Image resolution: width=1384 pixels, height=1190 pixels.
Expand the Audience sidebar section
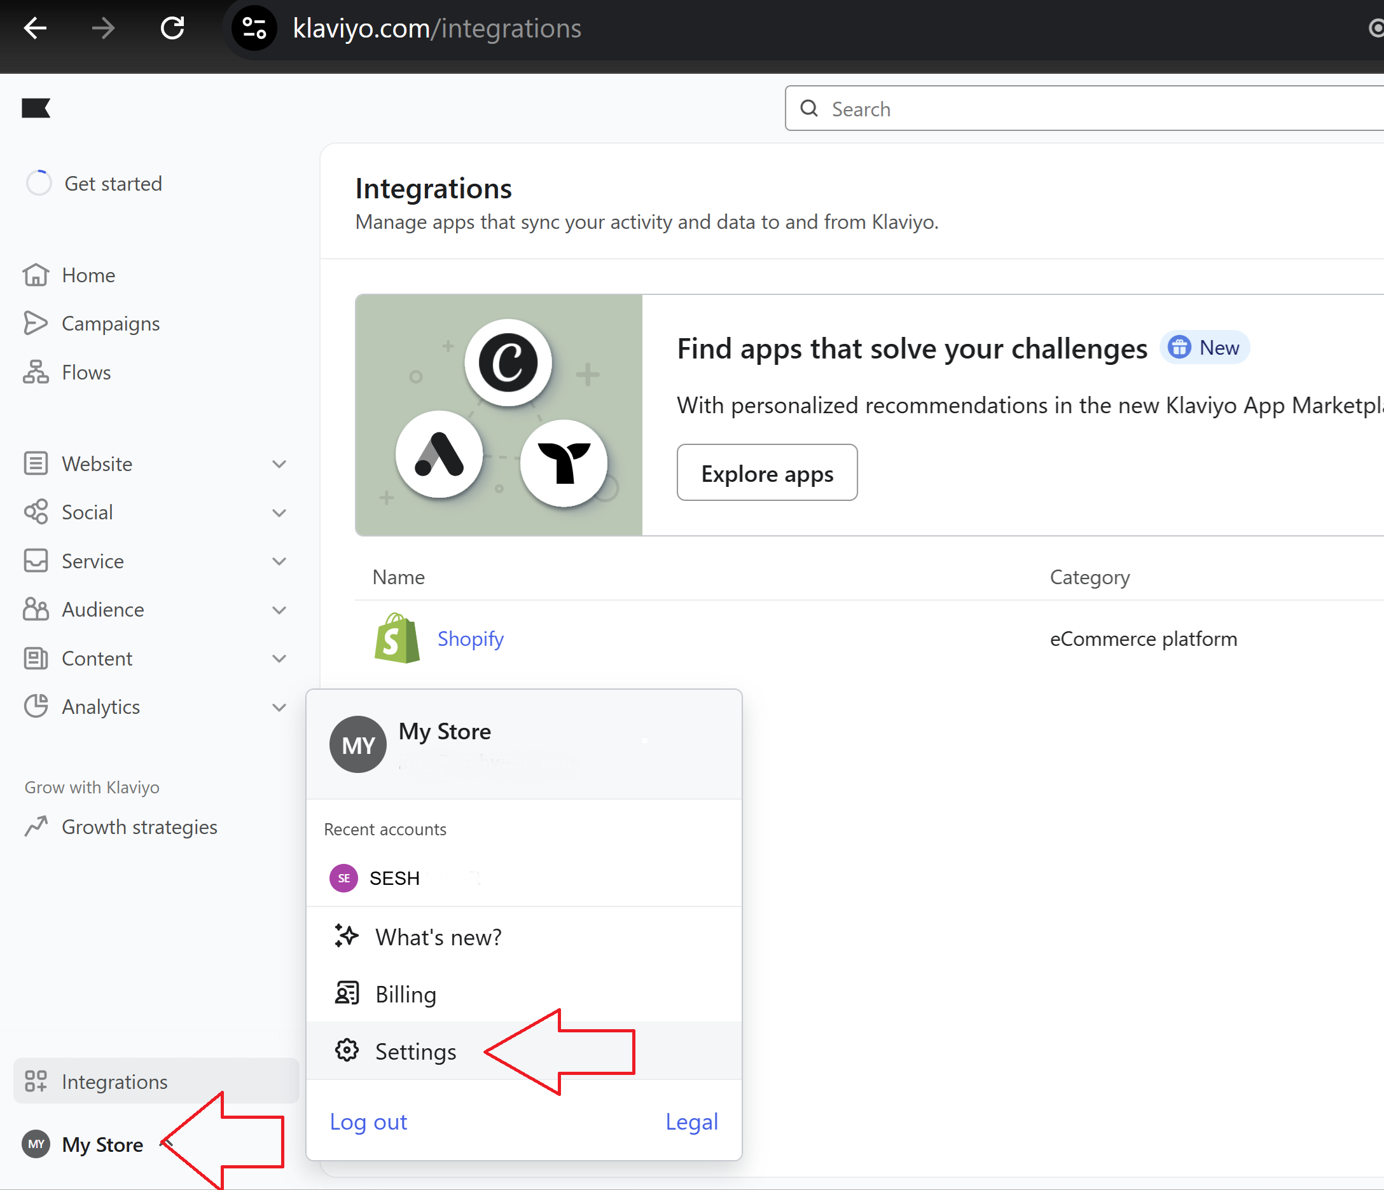[279, 610]
